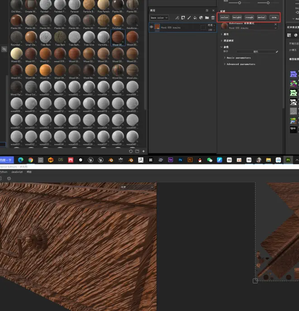This screenshot has width=299, height=311.
Task: Click the empty mask slot on the layer
Action: click(203, 27)
